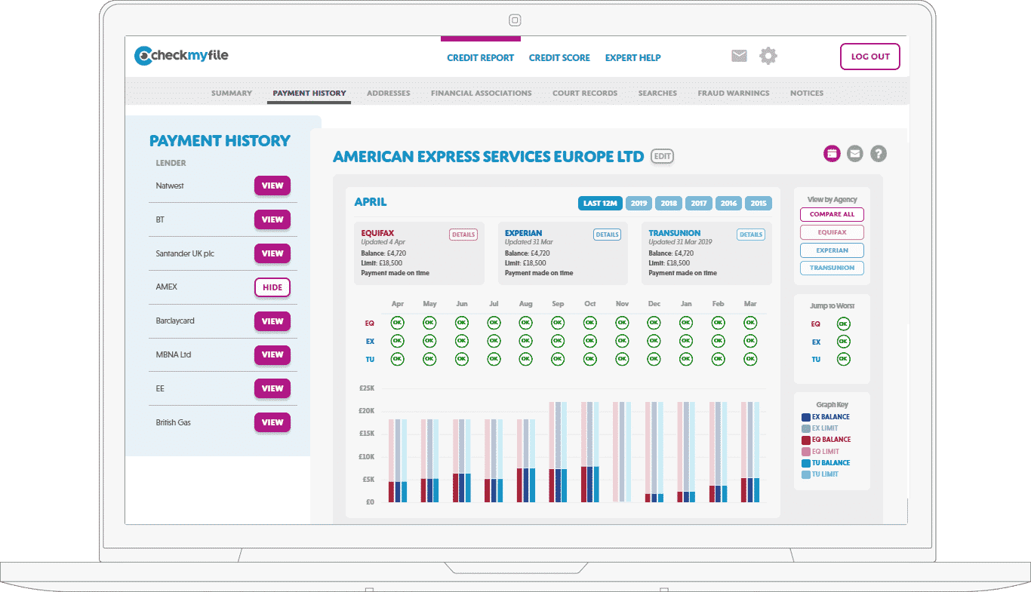1031x592 pixels.
Task: Select the 2018 period filter
Action: [x=669, y=203]
